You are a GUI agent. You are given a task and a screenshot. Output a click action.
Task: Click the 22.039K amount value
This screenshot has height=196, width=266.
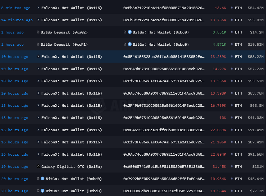coord(218,130)
